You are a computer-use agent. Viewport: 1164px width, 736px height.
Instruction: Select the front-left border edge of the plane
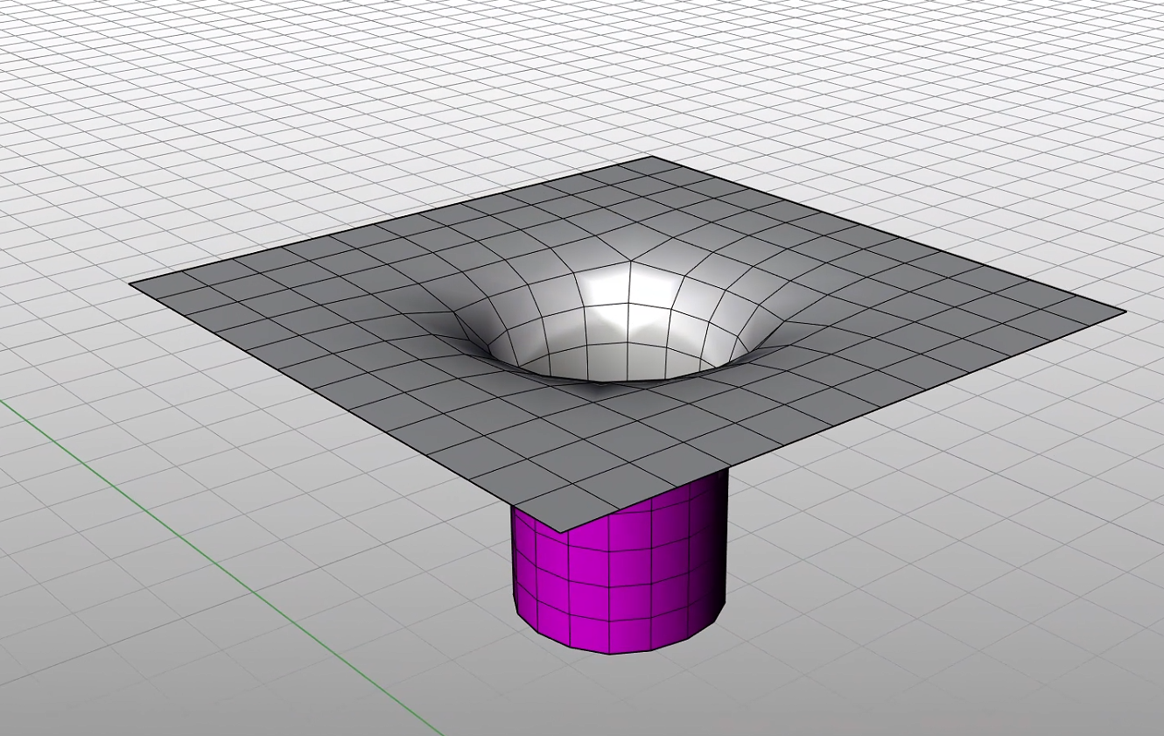click(341, 405)
